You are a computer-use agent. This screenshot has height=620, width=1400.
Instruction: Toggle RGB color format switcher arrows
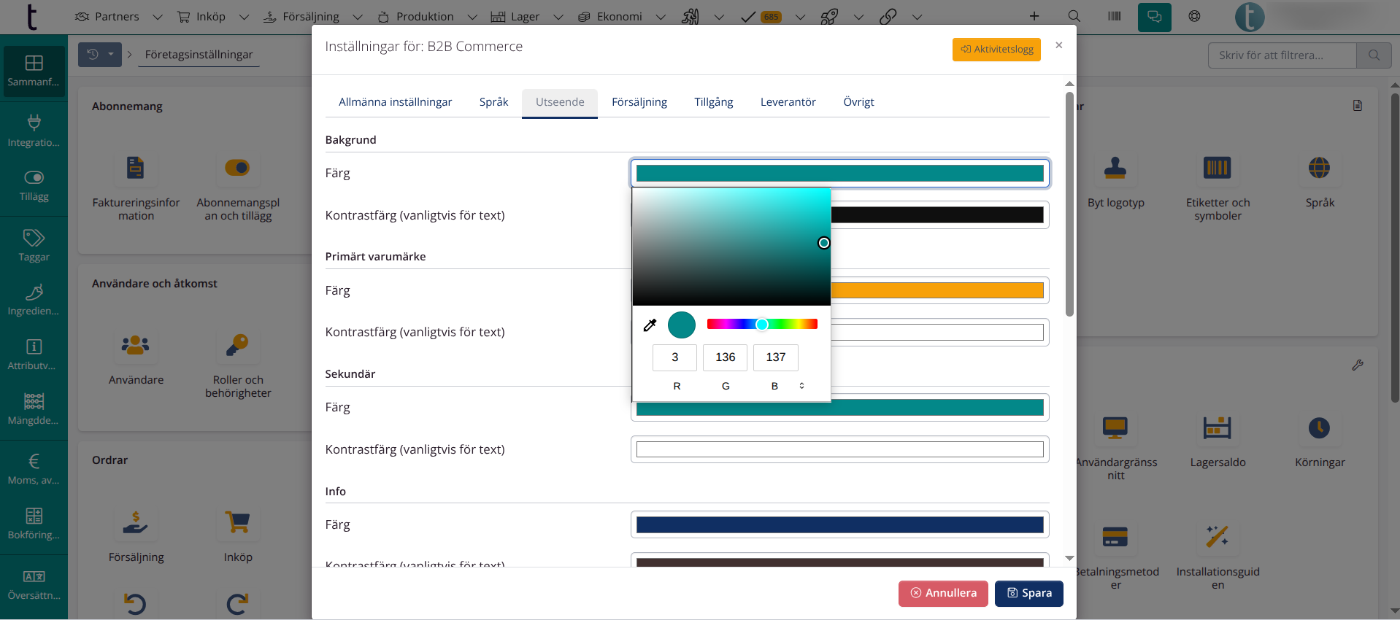pyautogui.click(x=801, y=386)
